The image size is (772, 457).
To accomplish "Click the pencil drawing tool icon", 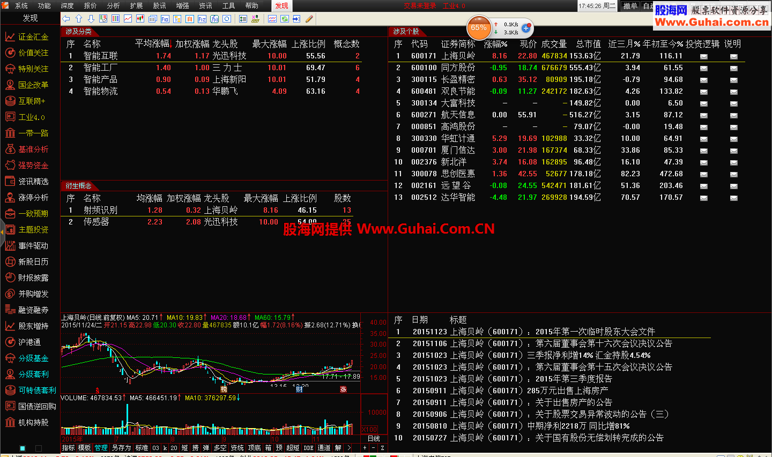I will tap(309, 19).
